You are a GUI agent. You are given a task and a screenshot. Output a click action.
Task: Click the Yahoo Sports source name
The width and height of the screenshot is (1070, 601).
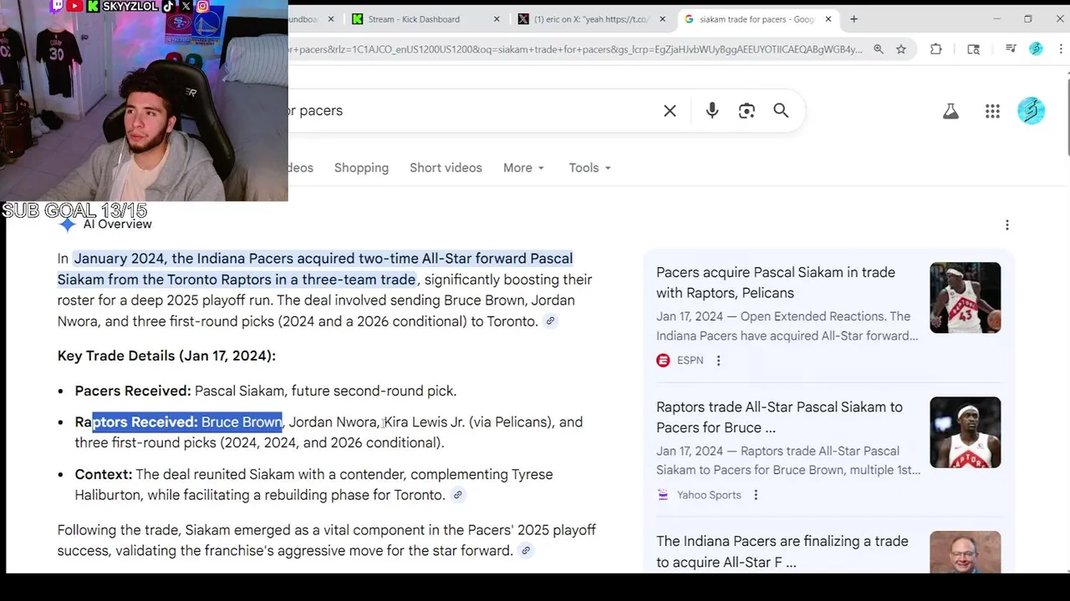click(709, 495)
